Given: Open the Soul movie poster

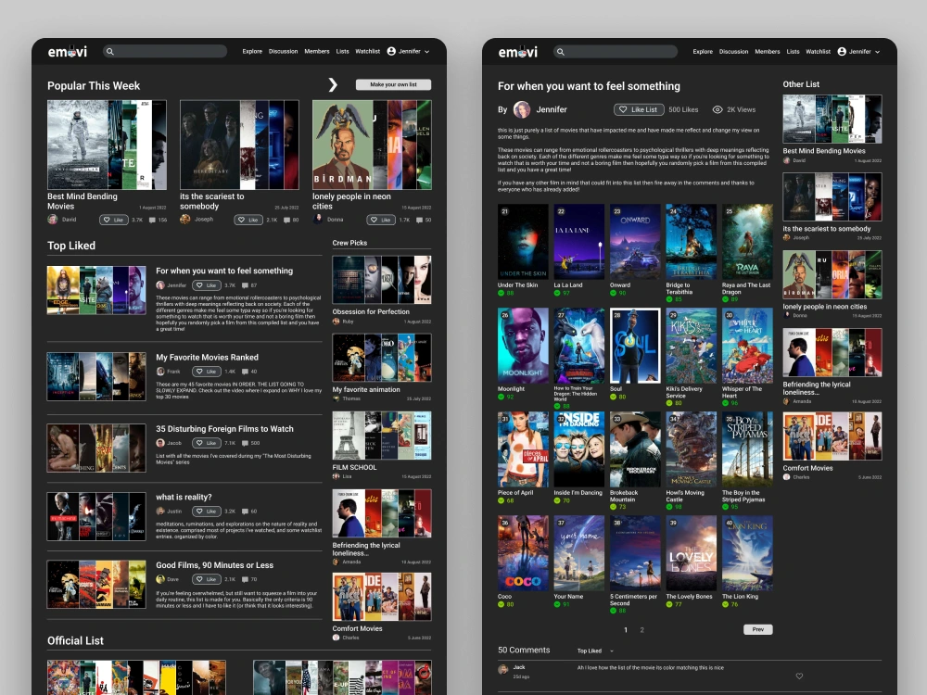Looking at the screenshot, I should [635, 346].
